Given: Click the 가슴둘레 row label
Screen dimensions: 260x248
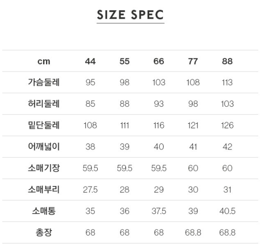Looking at the screenshot, I should point(44,82).
